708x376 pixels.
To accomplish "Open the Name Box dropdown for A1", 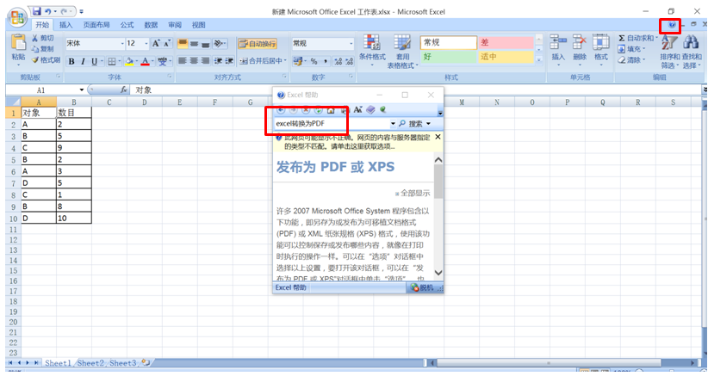I will [x=81, y=90].
